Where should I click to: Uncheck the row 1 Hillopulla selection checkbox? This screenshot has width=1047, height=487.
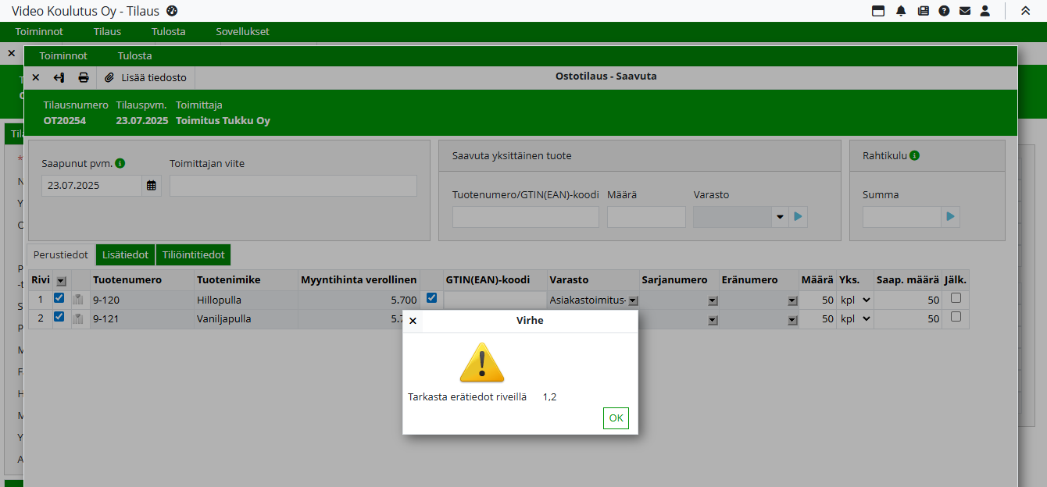[x=59, y=298]
